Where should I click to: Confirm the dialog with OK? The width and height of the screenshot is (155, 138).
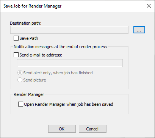tap(62, 129)
